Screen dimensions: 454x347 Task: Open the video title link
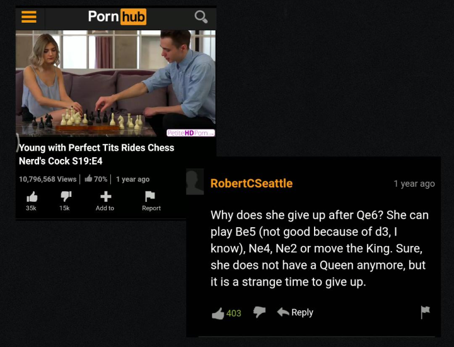96,154
